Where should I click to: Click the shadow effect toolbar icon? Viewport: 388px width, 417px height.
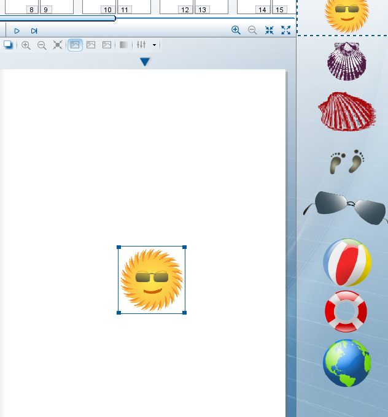point(8,45)
